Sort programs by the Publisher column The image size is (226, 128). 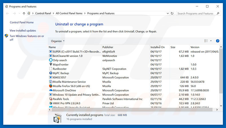(108, 47)
